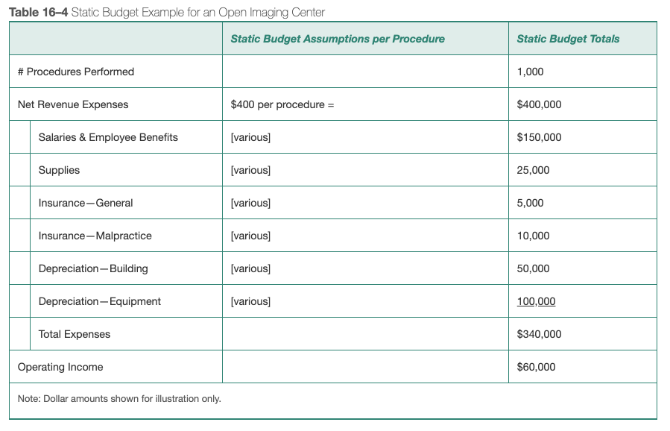
Task: Click the 25,000 supplies amount
Action: (534, 170)
